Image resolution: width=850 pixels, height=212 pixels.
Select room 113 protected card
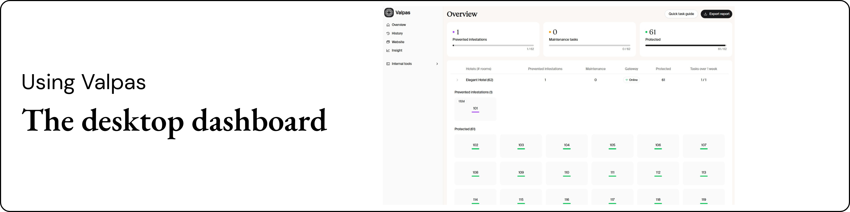click(704, 173)
